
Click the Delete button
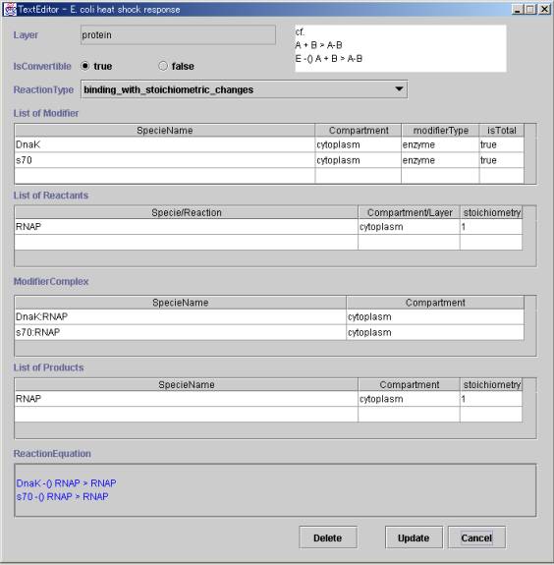pos(328,537)
